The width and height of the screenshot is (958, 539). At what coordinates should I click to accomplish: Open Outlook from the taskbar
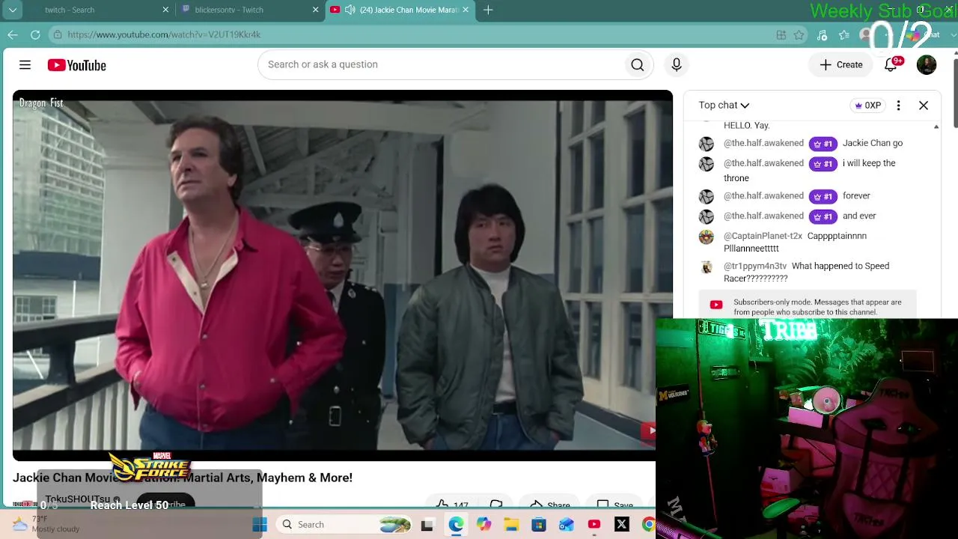tap(566, 525)
